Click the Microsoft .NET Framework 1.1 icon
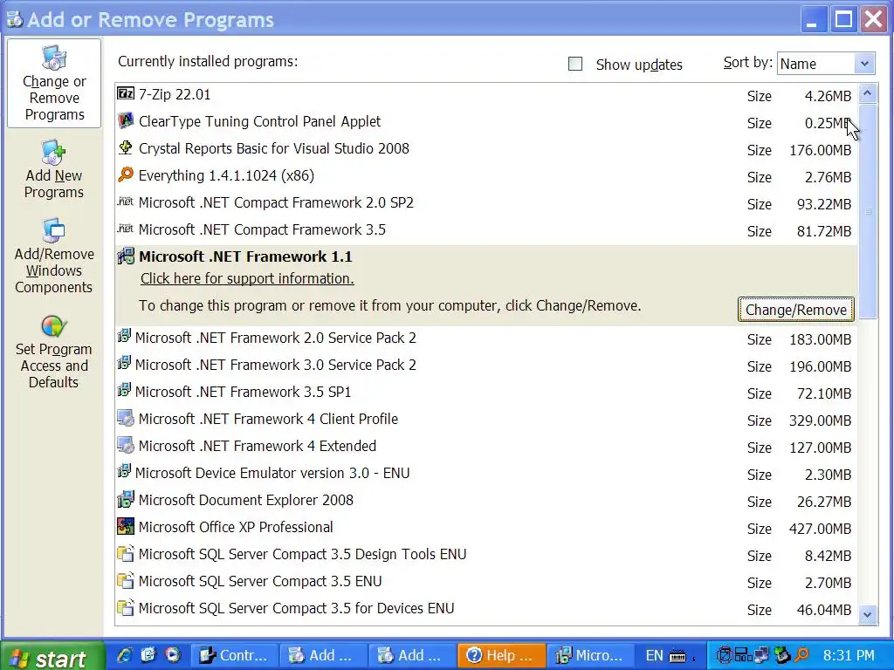Screen dimensions: 894x670 [126, 256]
